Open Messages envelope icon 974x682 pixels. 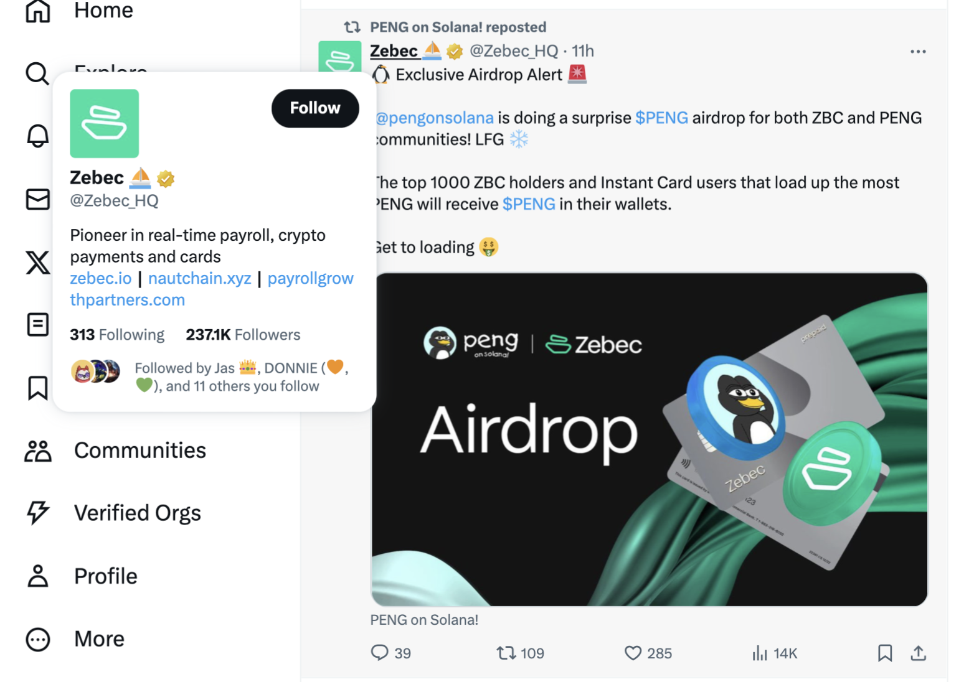pyautogui.click(x=37, y=199)
